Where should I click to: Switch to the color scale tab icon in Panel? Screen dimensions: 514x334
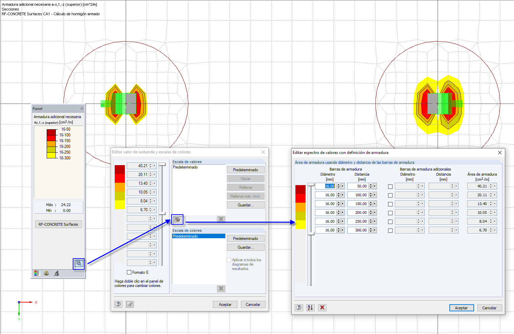coord(37,273)
